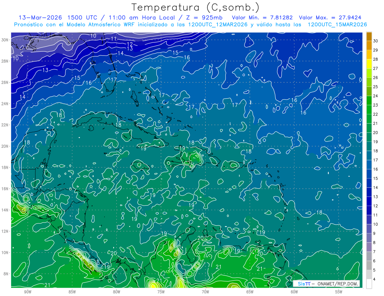Click the "22N" latitude axis label

point(4,125)
